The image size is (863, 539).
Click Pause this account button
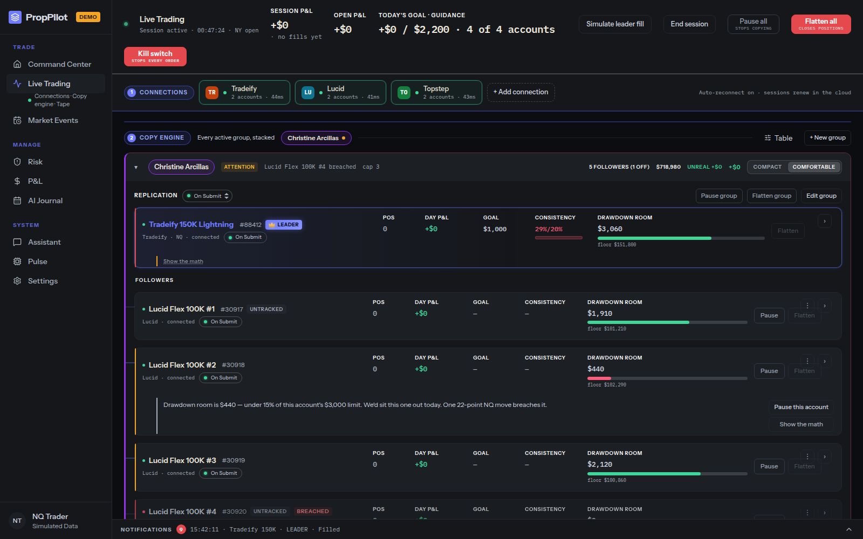(x=801, y=407)
